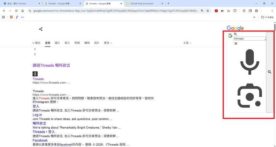Screen dimensions: 276x147
Task: Close the OhSoft Help Document tab
Action: click(x=162, y=4)
